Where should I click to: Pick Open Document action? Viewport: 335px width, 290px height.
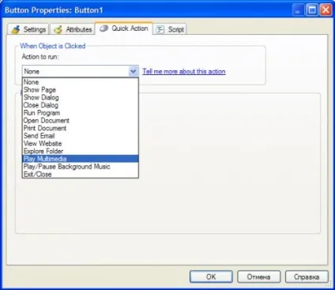pyautogui.click(x=81, y=120)
